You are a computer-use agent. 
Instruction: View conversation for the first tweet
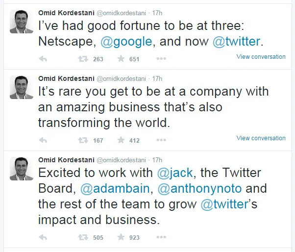coord(261,57)
